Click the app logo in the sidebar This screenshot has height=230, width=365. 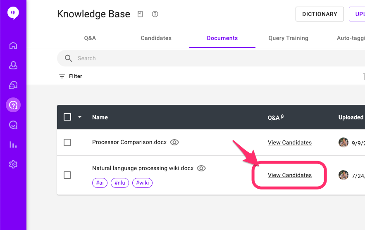tap(13, 13)
